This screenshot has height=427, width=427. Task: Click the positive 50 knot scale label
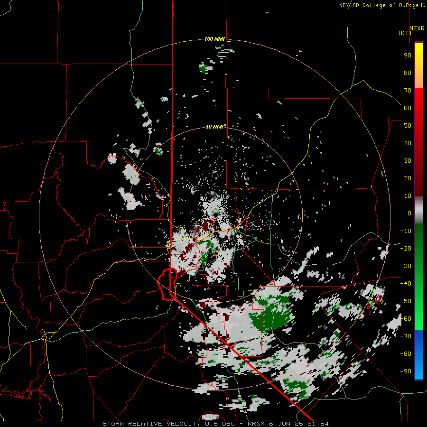tap(408, 126)
